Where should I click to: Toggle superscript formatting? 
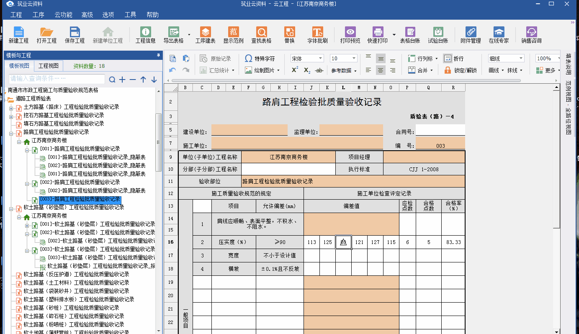pos(295,70)
